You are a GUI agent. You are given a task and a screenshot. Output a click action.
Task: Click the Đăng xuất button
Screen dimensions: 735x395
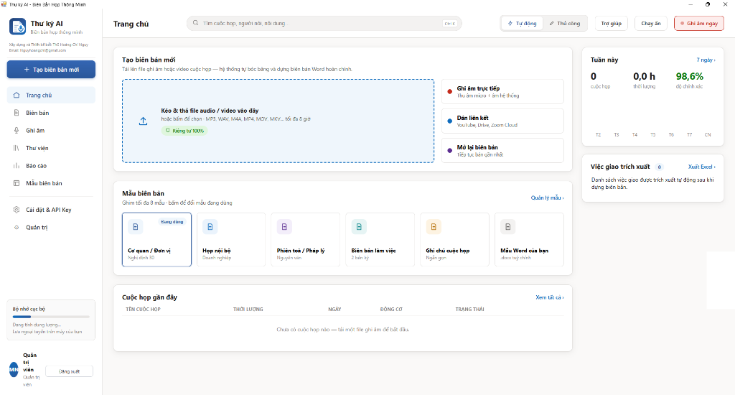(x=70, y=371)
